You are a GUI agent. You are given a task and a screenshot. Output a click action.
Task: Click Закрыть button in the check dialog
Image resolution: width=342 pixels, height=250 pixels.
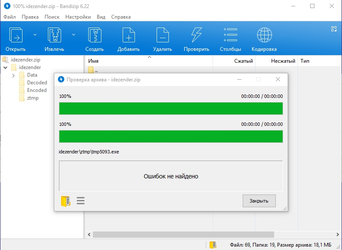(259, 201)
